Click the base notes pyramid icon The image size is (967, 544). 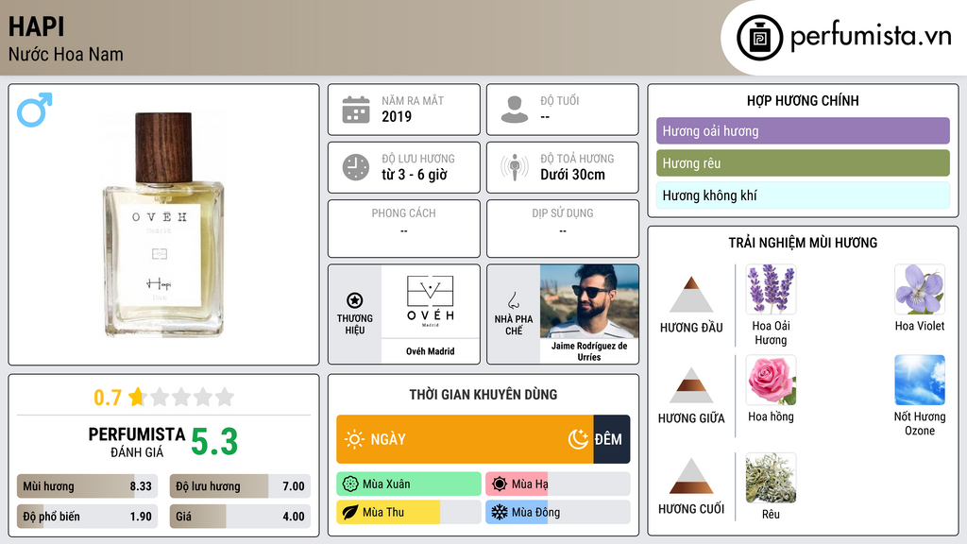[x=691, y=476]
